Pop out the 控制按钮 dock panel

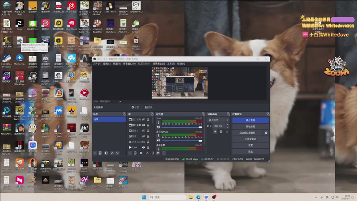pyautogui.click(x=268, y=114)
